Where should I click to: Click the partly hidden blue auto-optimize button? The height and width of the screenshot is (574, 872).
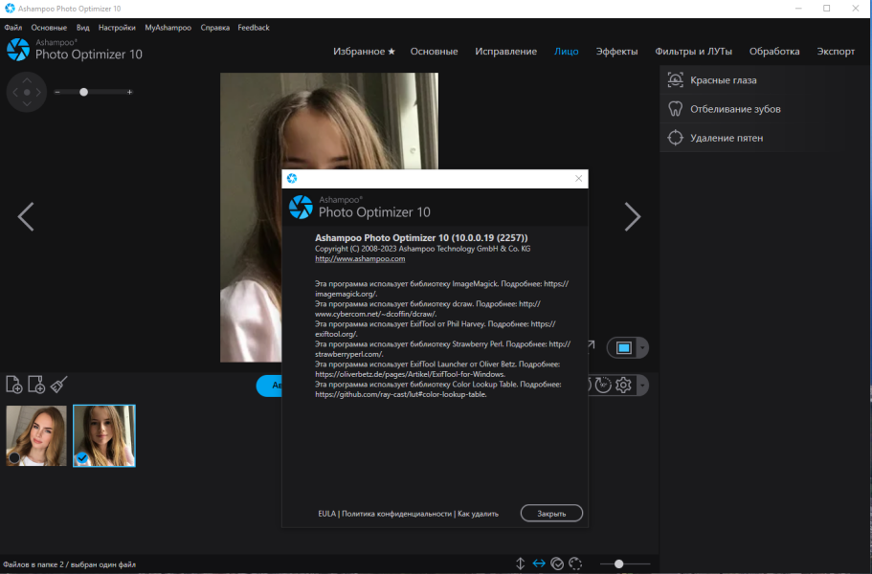[269, 386]
